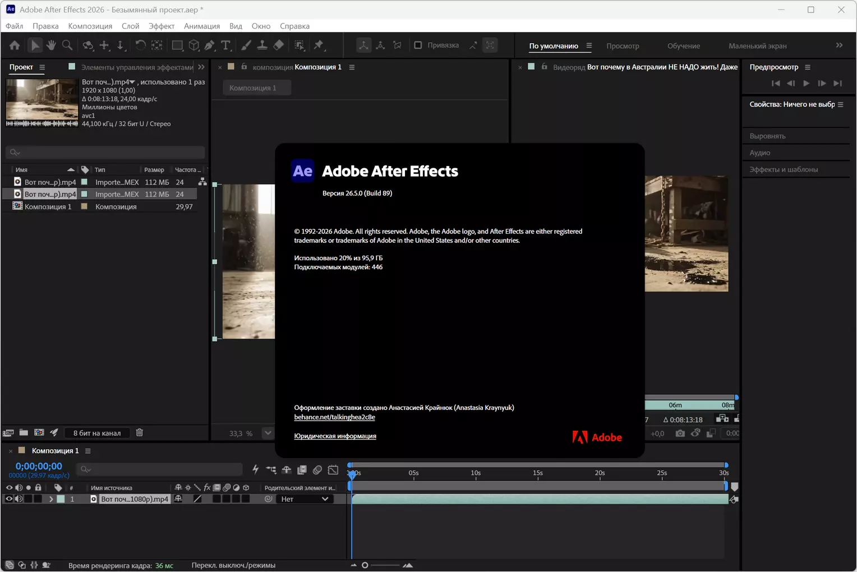Open the Эффект menu
Image resolution: width=857 pixels, height=572 pixels.
pos(162,26)
